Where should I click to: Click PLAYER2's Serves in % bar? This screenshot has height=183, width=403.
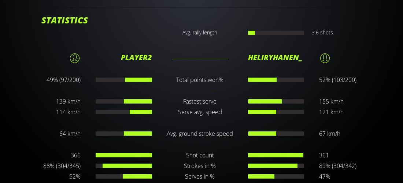[124, 176]
